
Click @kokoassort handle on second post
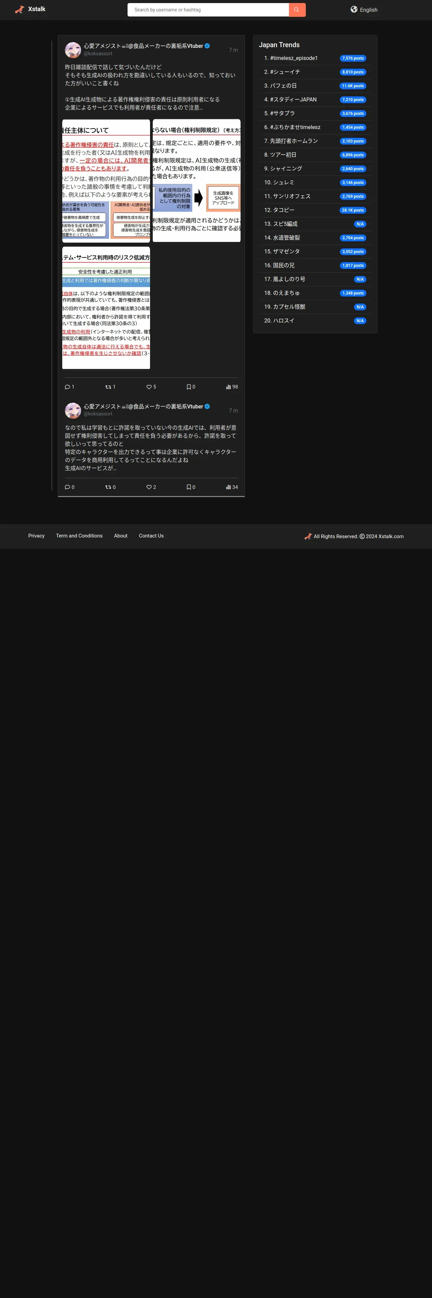pyautogui.click(x=98, y=414)
